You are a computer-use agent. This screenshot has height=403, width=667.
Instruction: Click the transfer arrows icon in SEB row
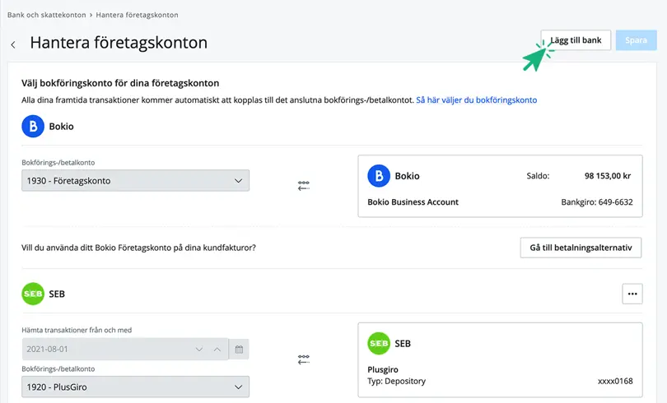304,359
